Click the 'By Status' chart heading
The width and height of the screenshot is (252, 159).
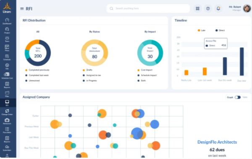pyautogui.click(x=94, y=31)
